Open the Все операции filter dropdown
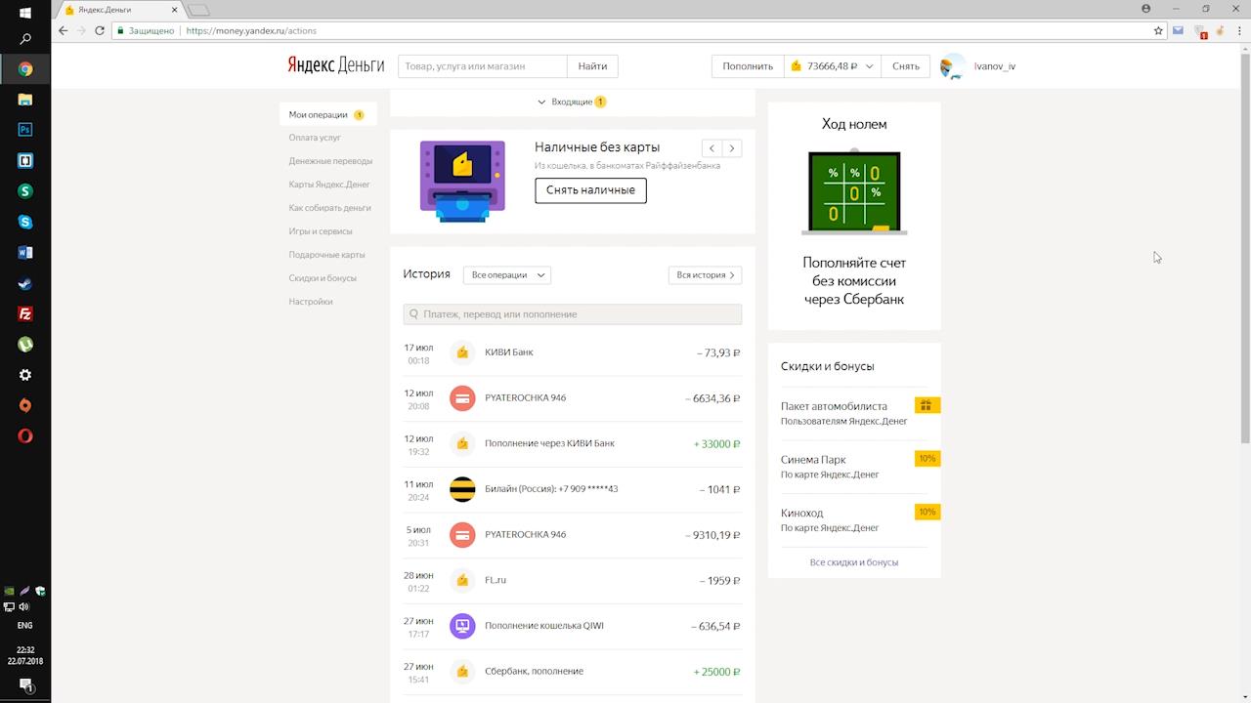 (506, 275)
